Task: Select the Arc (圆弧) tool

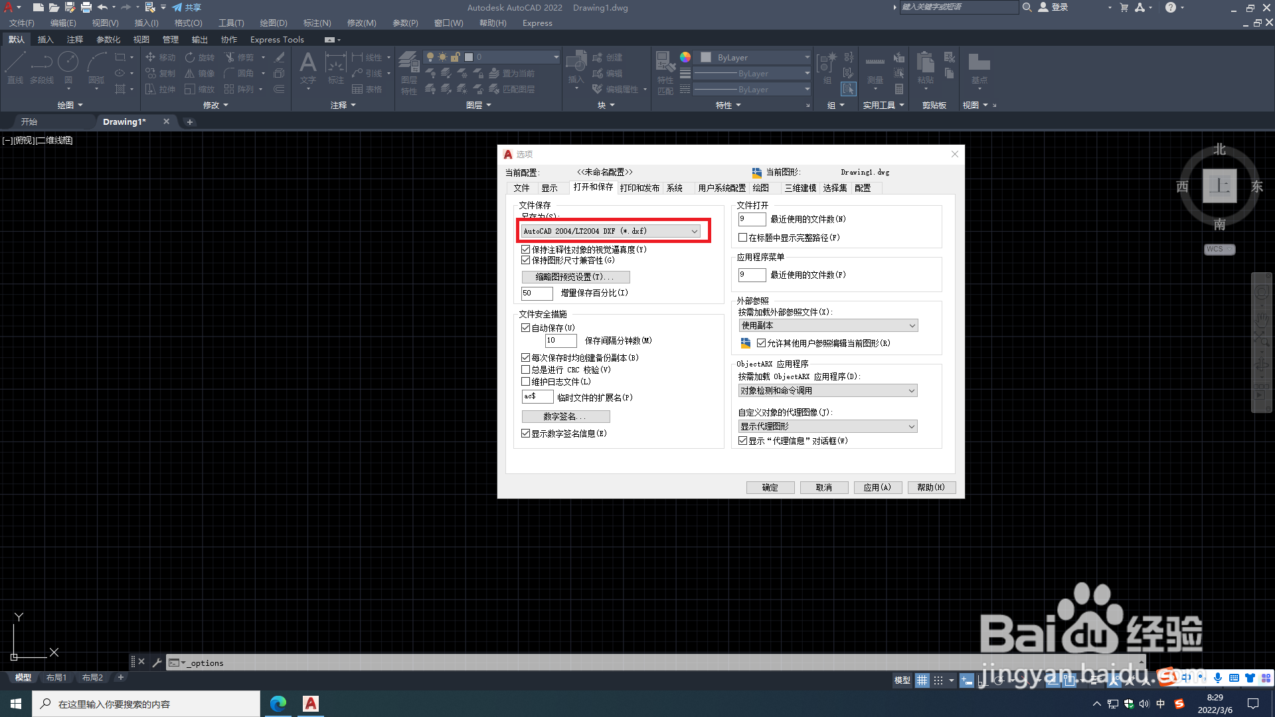Action: (97, 68)
